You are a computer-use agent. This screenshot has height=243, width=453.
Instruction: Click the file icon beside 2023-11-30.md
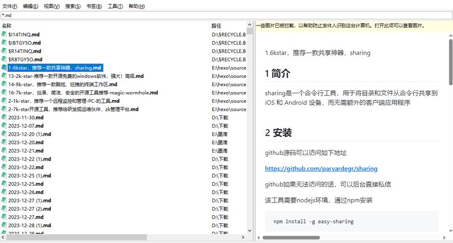[5, 118]
